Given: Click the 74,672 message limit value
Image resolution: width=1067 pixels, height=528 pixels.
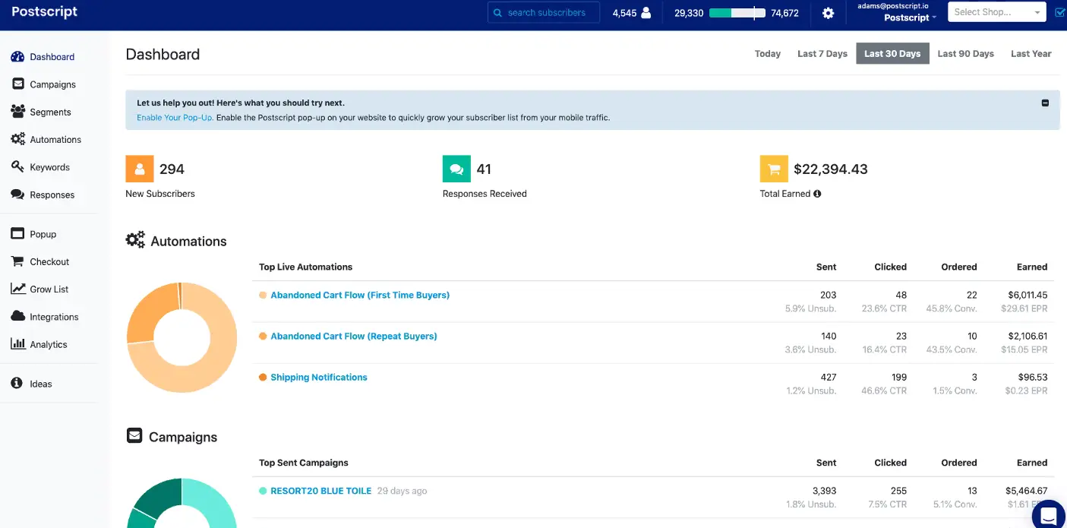Looking at the screenshot, I should pyautogui.click(x=784, y=13).
